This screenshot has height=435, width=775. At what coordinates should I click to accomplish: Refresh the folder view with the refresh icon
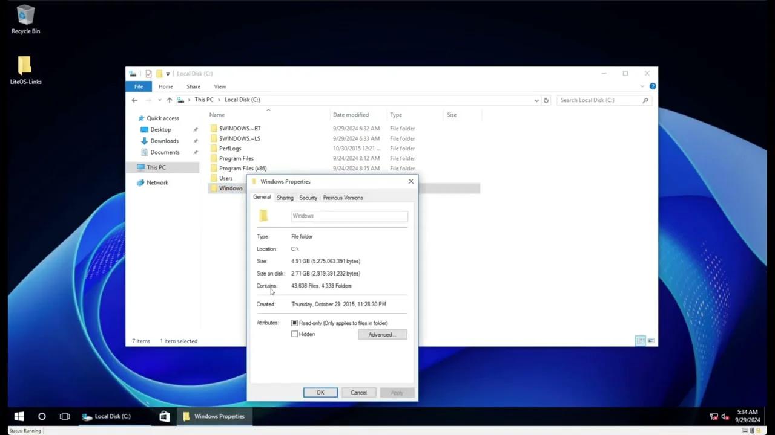point(546,100)
